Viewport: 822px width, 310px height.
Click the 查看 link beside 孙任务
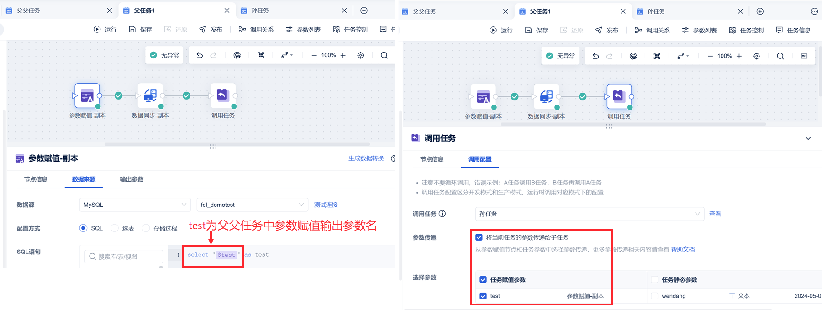(715, 214)
